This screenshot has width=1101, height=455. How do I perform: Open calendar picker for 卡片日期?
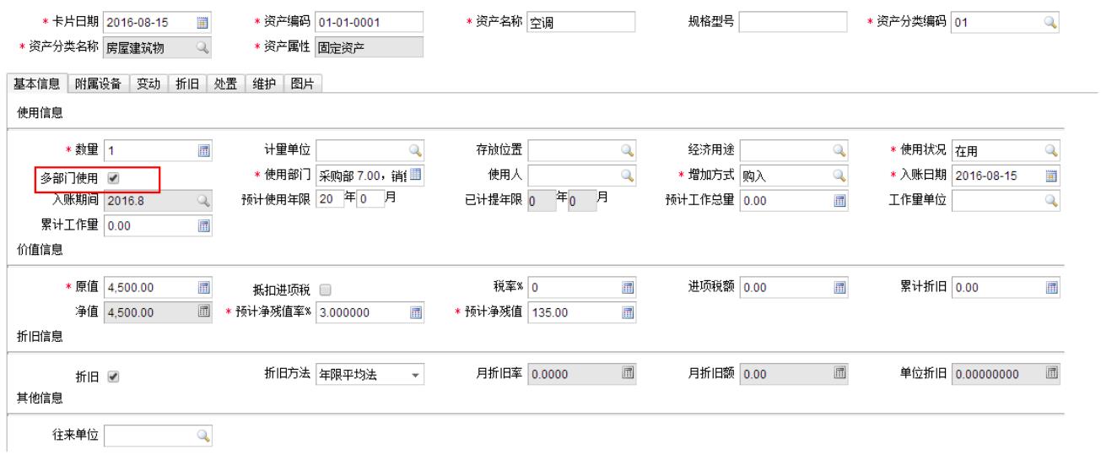[x=202, y=23]
